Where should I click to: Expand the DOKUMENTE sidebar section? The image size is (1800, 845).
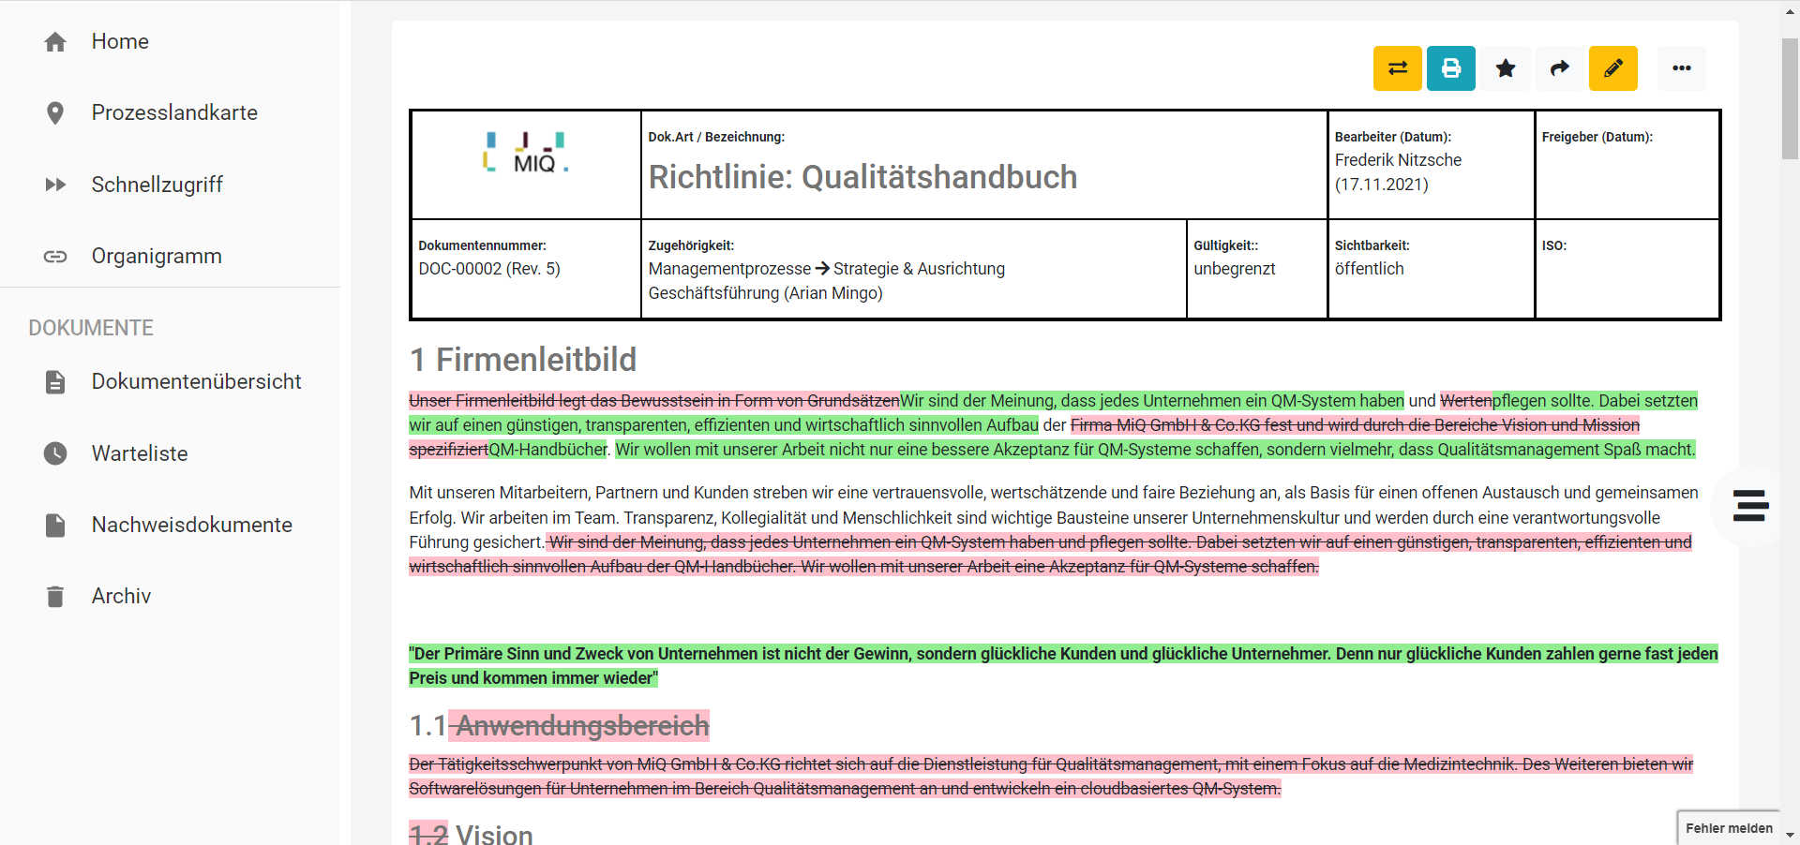90,327
